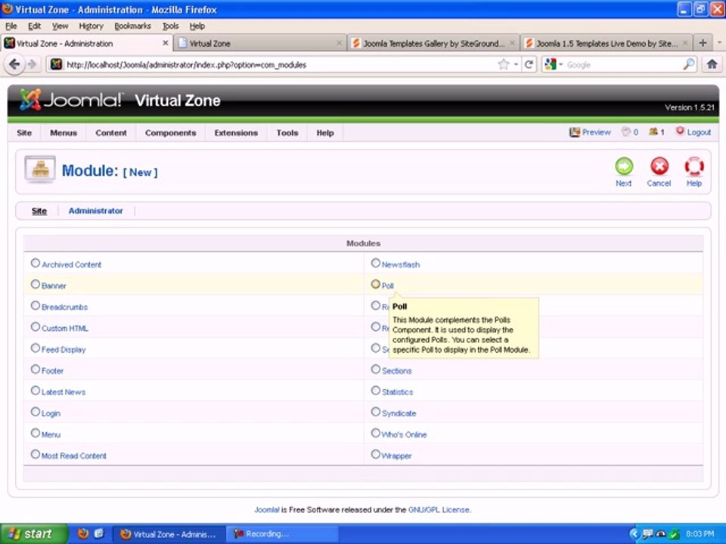Open the Site dropdown menu
Screen dimensions: 726x544
tap(24, 133)
